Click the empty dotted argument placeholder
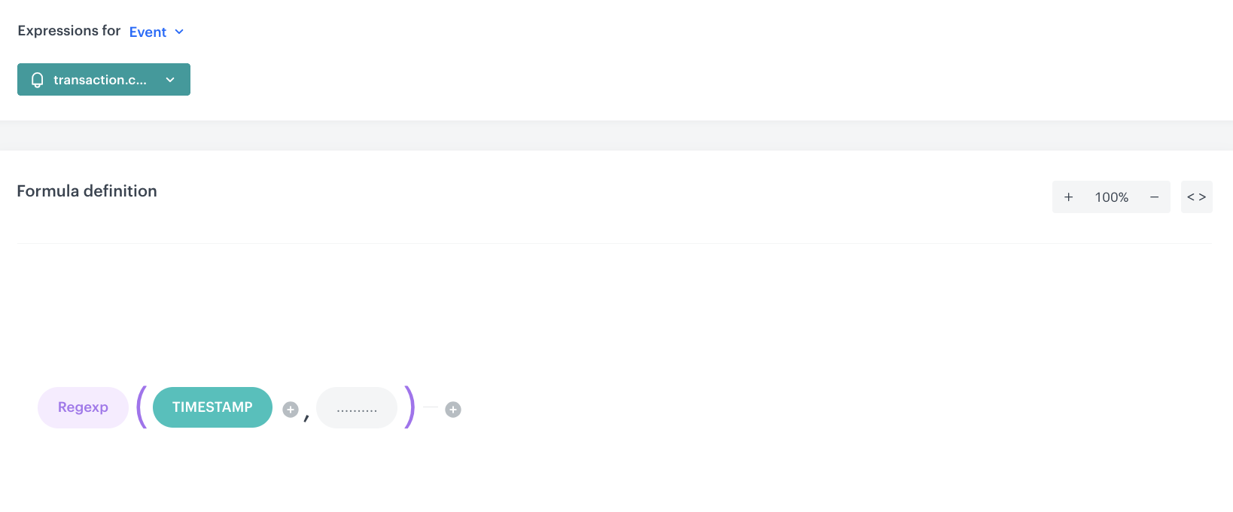This screenshot has height=512, width=1233. [356, 407]
